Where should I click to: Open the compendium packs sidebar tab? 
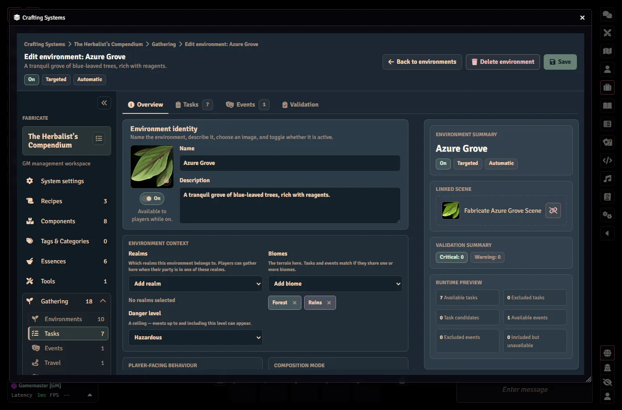607,197
